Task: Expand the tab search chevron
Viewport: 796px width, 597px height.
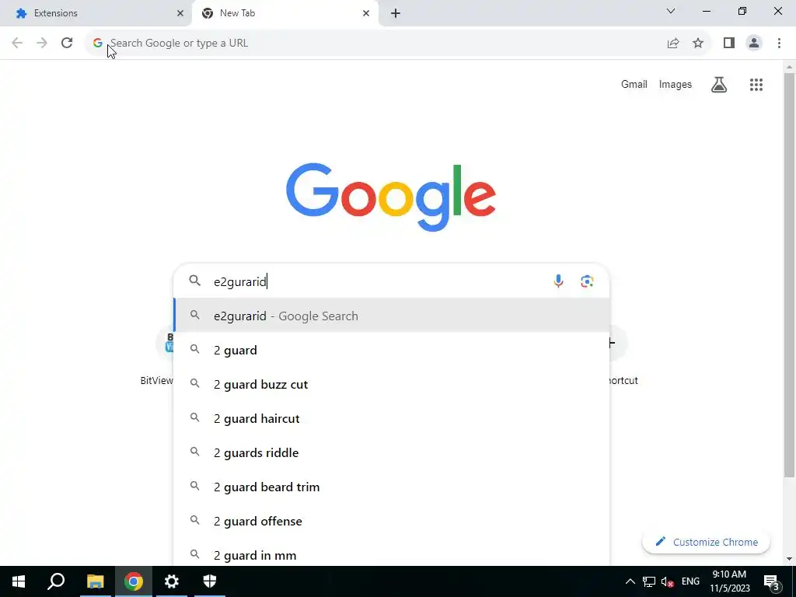Action: tap(671, 11)
